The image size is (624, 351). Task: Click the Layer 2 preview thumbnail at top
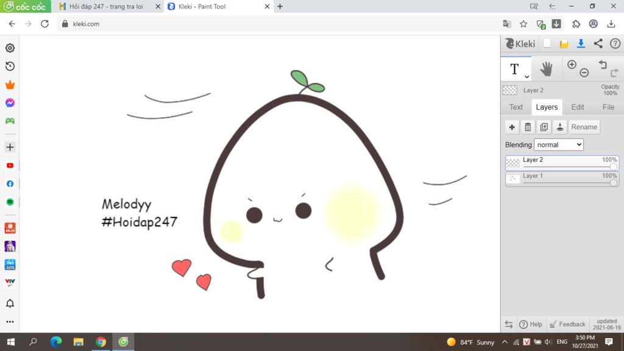click(x=510, y=90)
